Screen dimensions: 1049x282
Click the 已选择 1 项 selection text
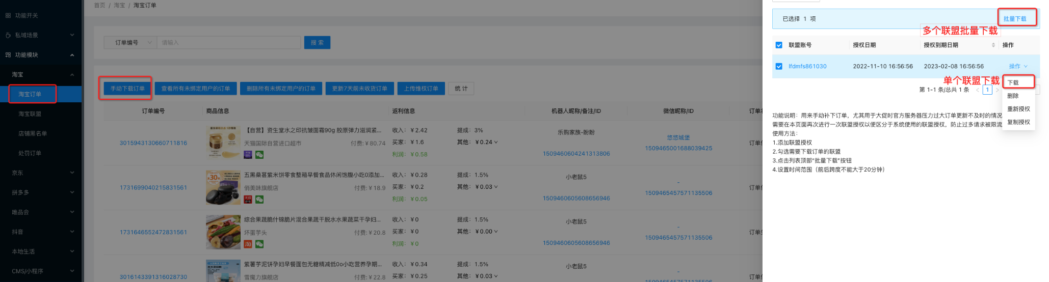[799, 19]
